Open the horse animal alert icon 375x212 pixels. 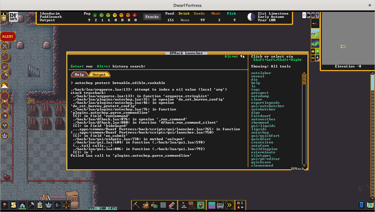[5, 106]
